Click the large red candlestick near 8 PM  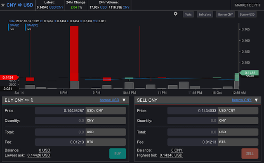pyautogui.click(x=74, y=53)
